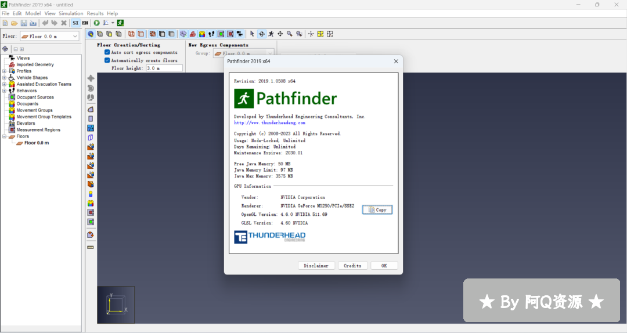The image size is (627, 333).
Task: Switch units to EN
Action: (x=85, y=23)
